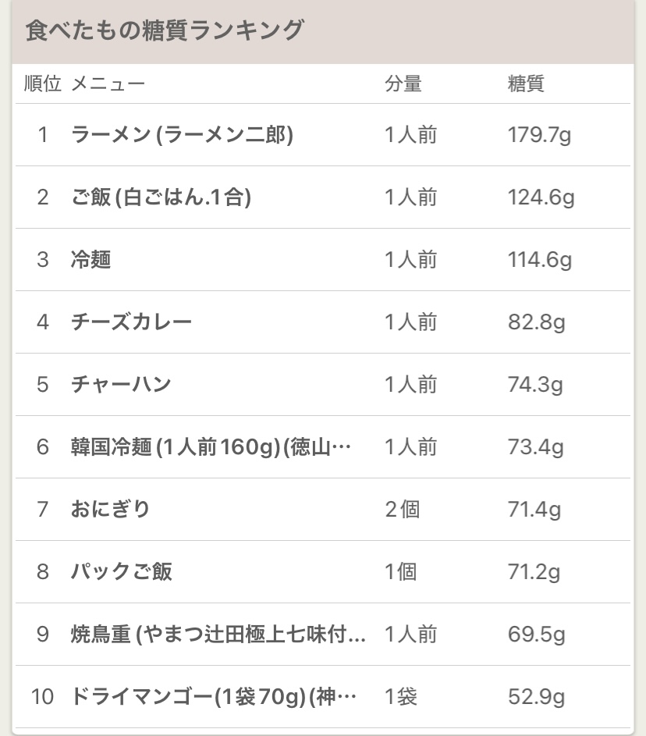Tap the 冷麺 menu item
Image resolution: width=646 pixels, height=736 pixels.
(x=91, y=260)
